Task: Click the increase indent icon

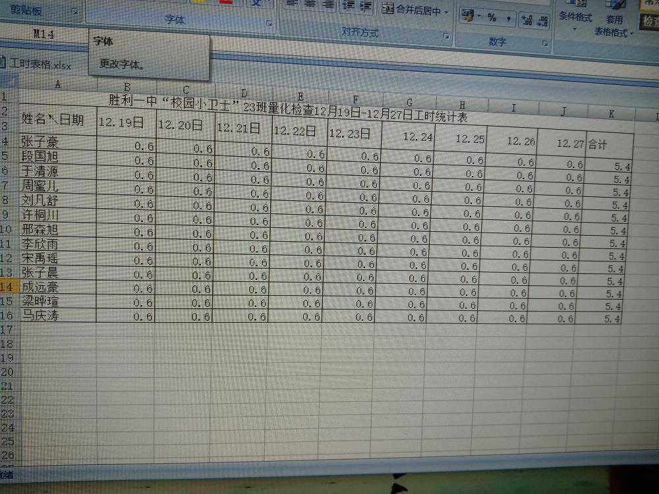Action: coord(365,7)
